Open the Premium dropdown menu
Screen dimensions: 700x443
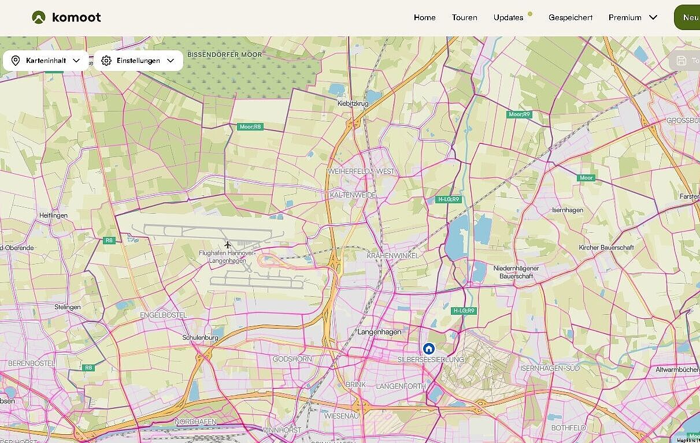(633, 17)
